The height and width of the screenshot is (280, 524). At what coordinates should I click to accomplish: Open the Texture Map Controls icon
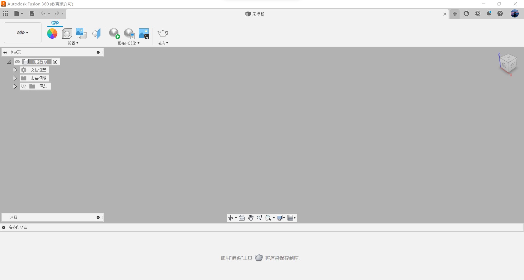(x=96, y=34)
